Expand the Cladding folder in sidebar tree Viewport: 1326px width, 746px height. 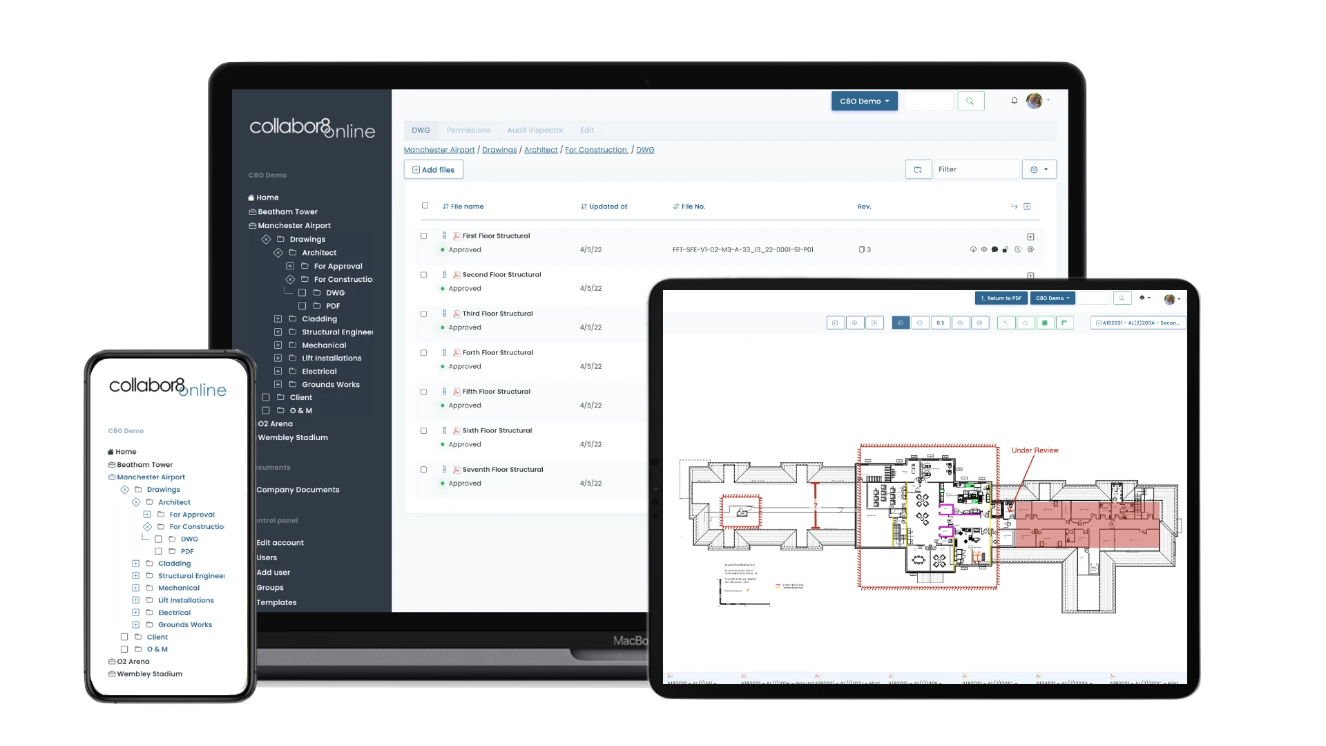278,319
